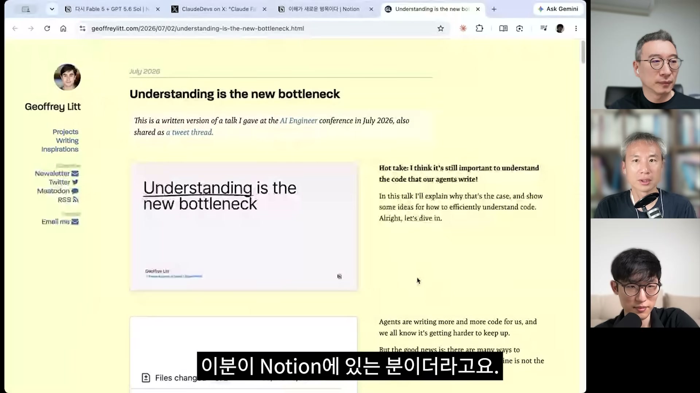Viewport: 700px width, 393px height.
Task: Click the Twitter bird icon
Action: 75,182
